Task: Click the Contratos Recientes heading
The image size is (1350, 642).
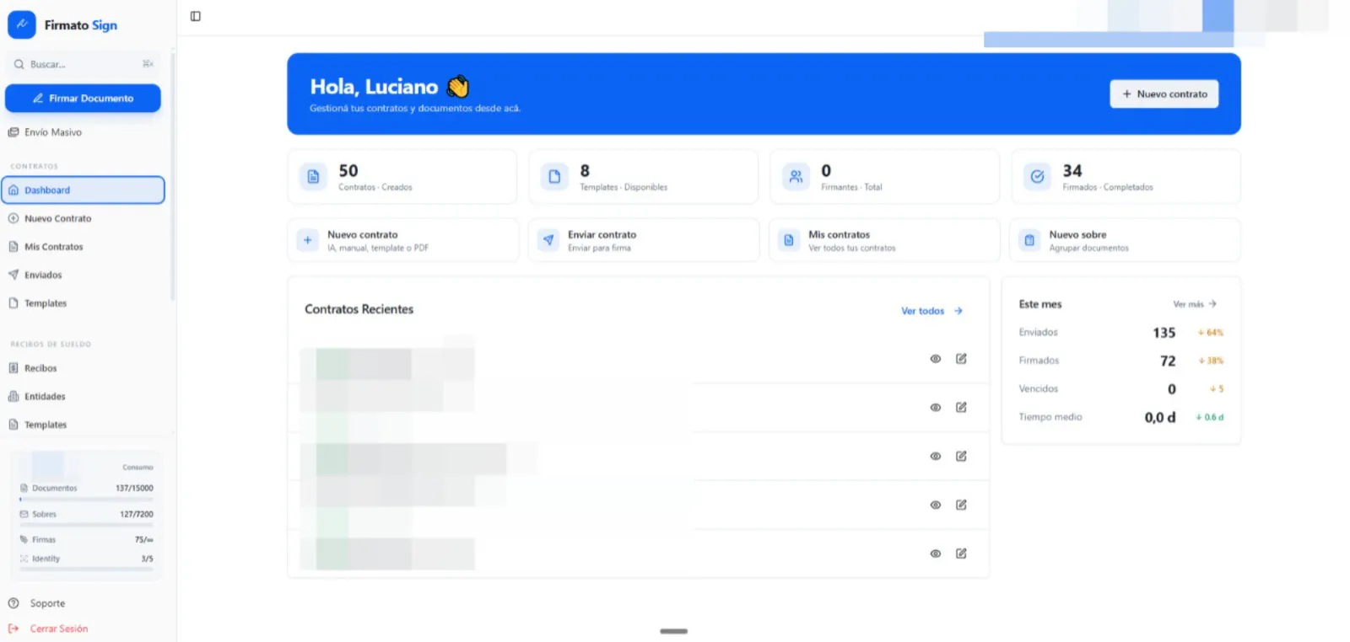Action: click(x=359, y=309)
